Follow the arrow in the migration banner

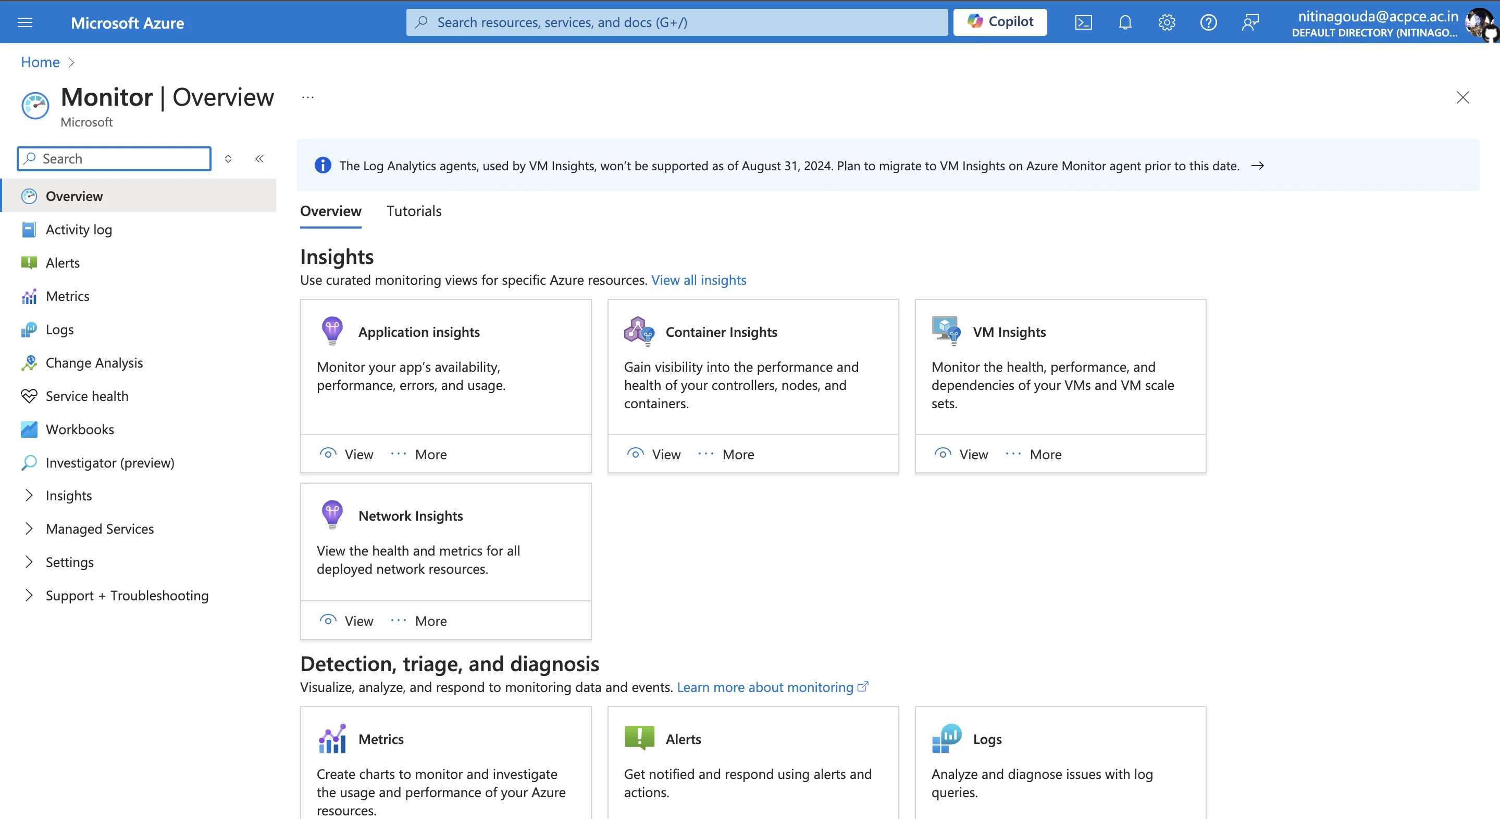point(1258,166)
